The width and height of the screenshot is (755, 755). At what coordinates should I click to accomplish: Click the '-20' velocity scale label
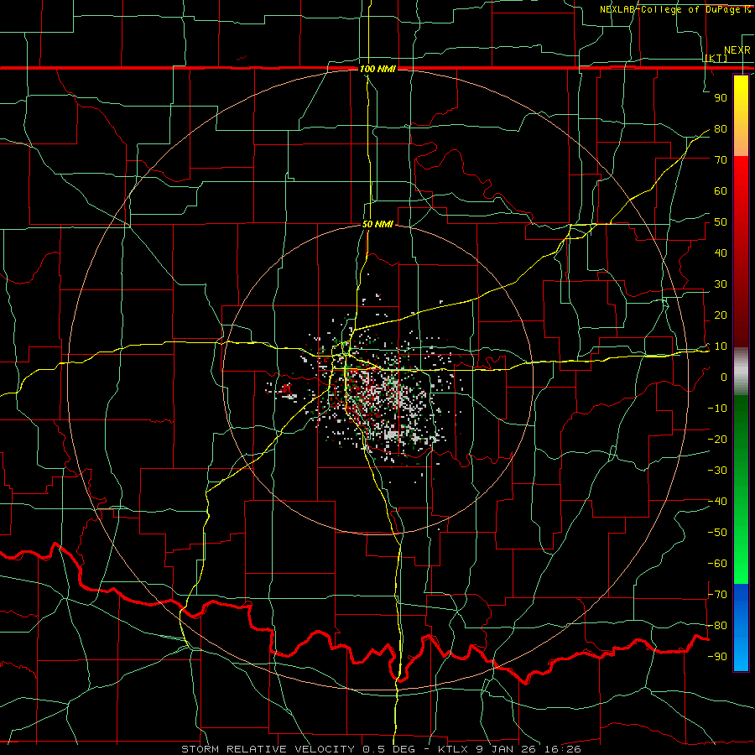717,440
